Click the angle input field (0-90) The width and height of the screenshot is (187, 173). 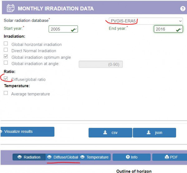coord(101,64)
